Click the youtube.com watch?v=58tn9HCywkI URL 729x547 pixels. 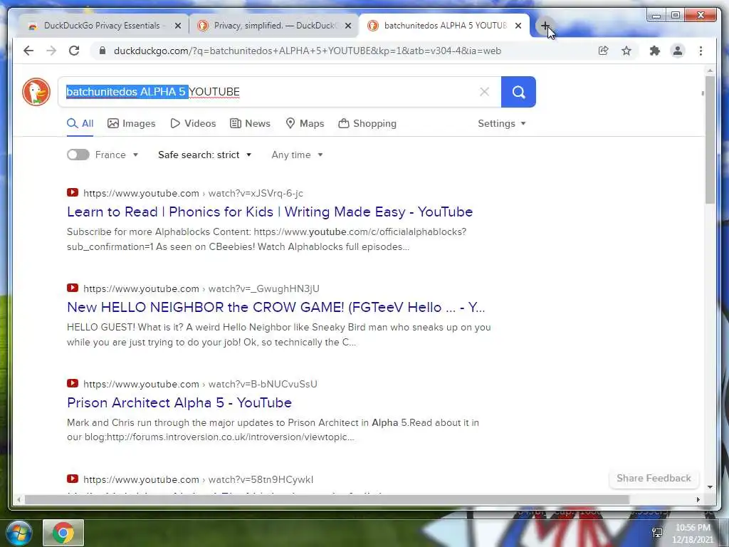(x=199, y=479)
